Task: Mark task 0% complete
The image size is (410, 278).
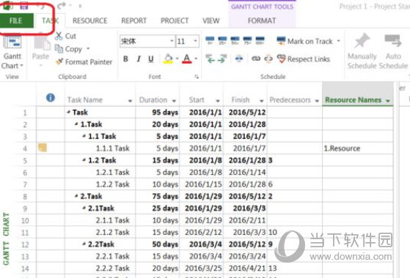Action: tap(210, 41)
